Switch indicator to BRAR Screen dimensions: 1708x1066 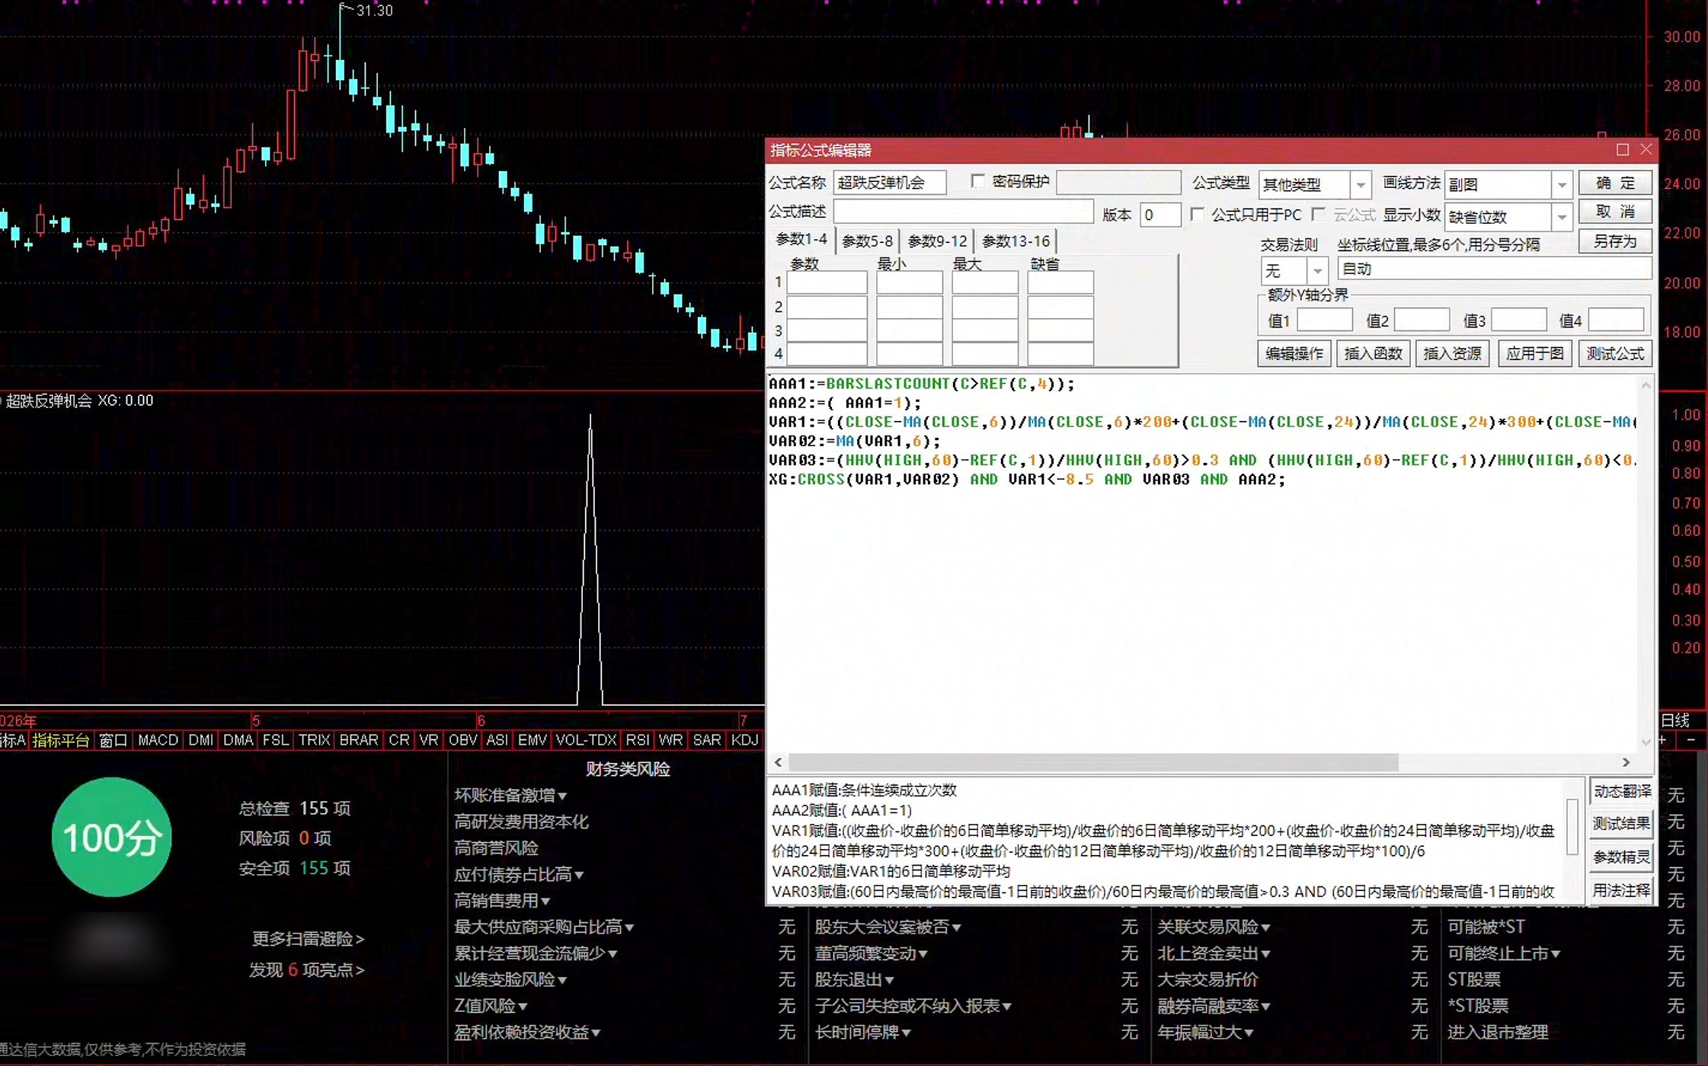click(x=359, y=740)
